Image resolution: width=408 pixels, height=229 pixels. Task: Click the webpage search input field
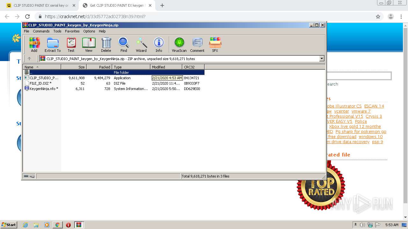pyautogui.click(x=359, y=76)
